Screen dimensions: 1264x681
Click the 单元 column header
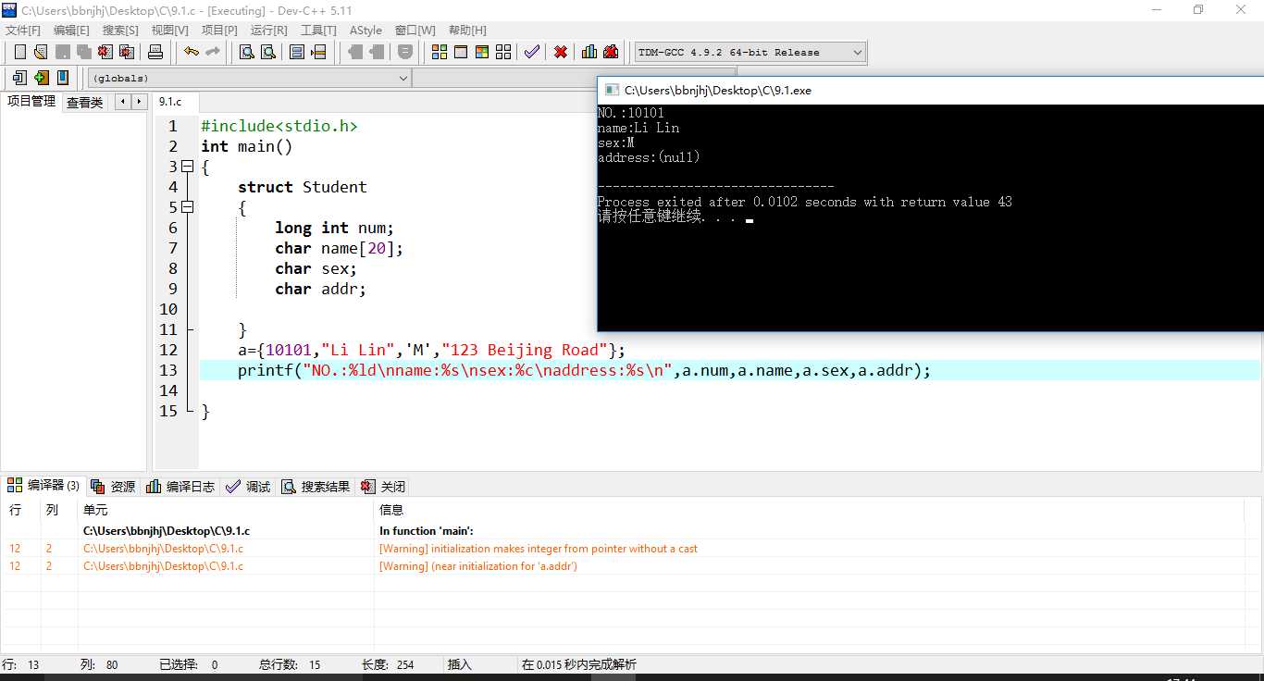point(226,510)
